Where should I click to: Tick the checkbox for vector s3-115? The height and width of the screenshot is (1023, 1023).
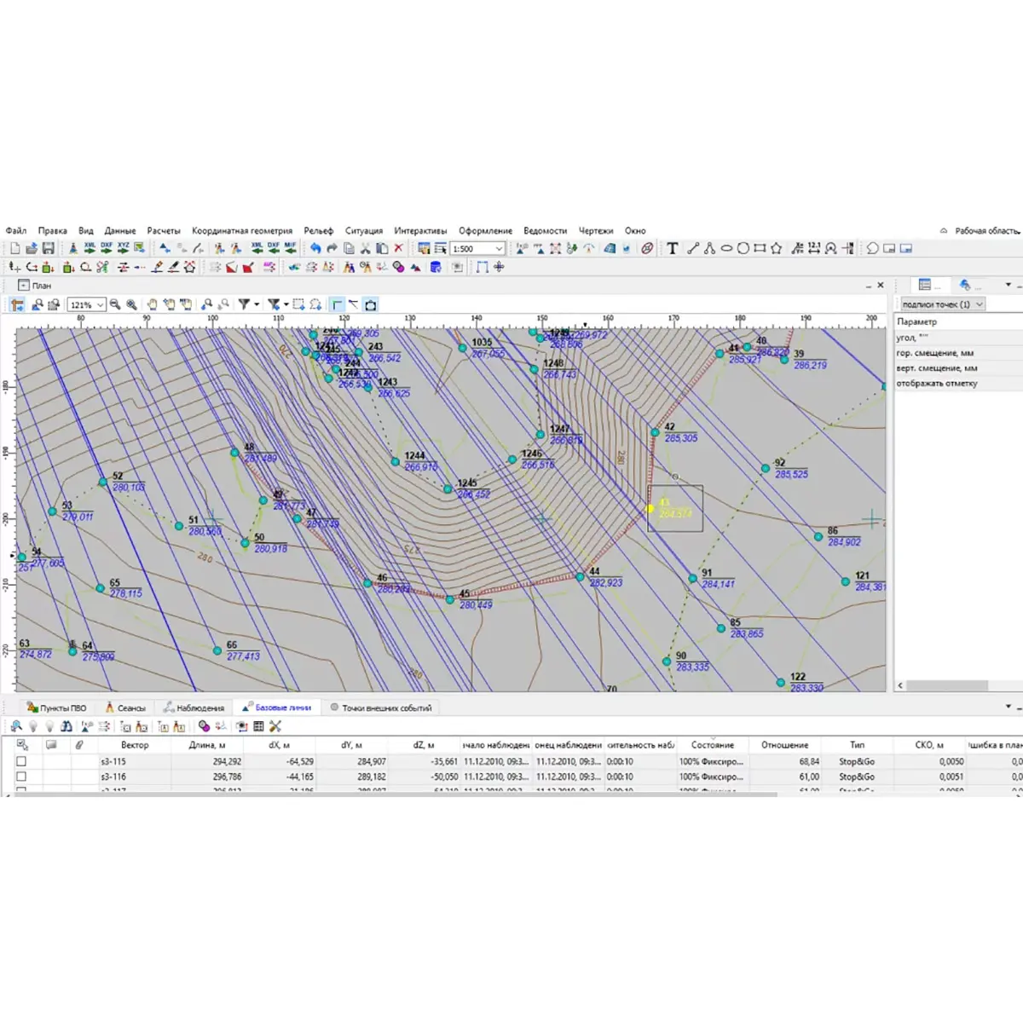coord(21,761)
